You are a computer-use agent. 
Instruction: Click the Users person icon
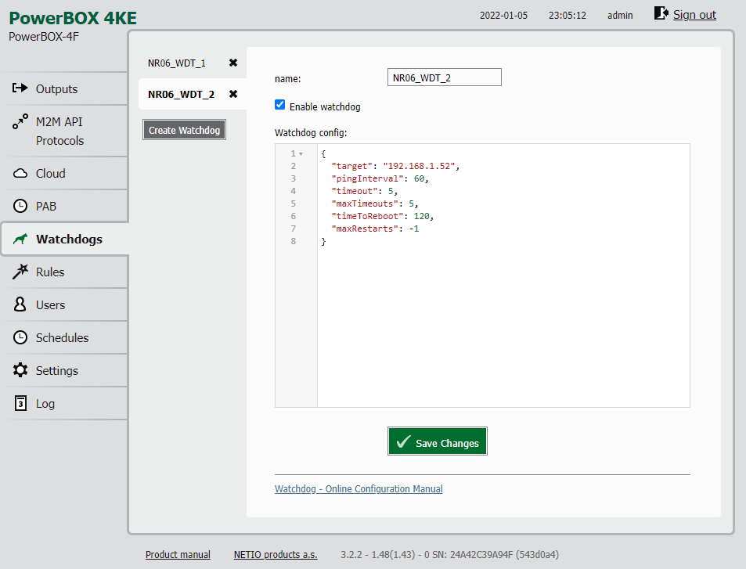coord(20,304)
